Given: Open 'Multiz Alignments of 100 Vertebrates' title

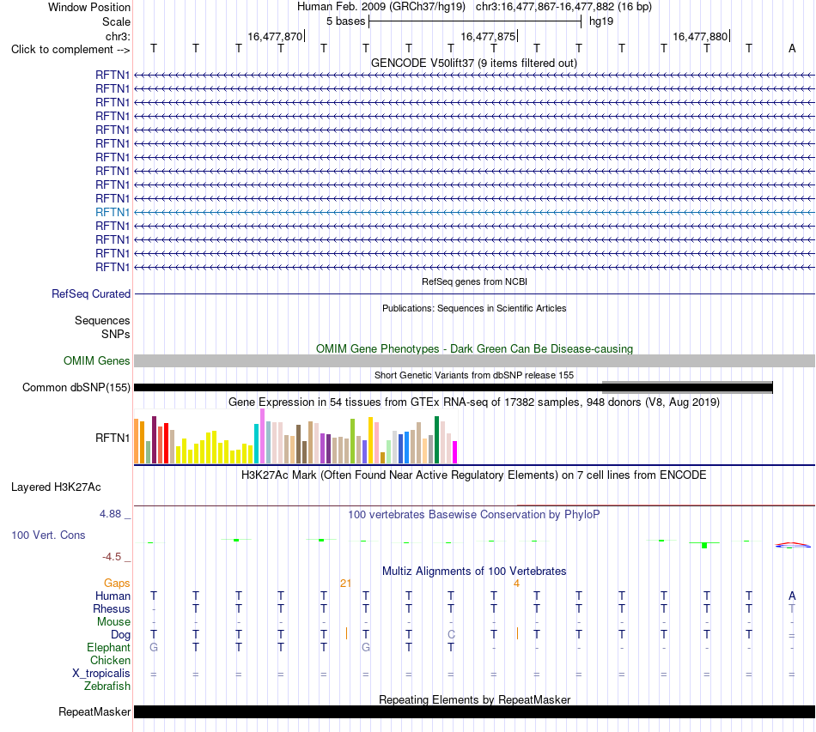Looking at the screenshot, I should (x=474, y=572).
